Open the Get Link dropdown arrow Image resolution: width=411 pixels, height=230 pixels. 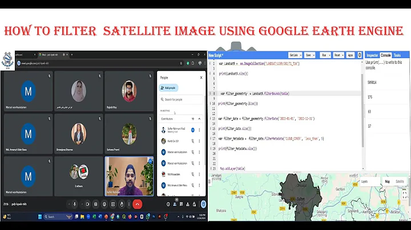301,55
